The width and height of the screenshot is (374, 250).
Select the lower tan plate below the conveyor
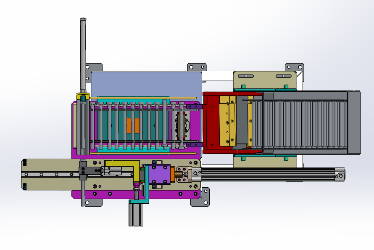pos(265,162)
